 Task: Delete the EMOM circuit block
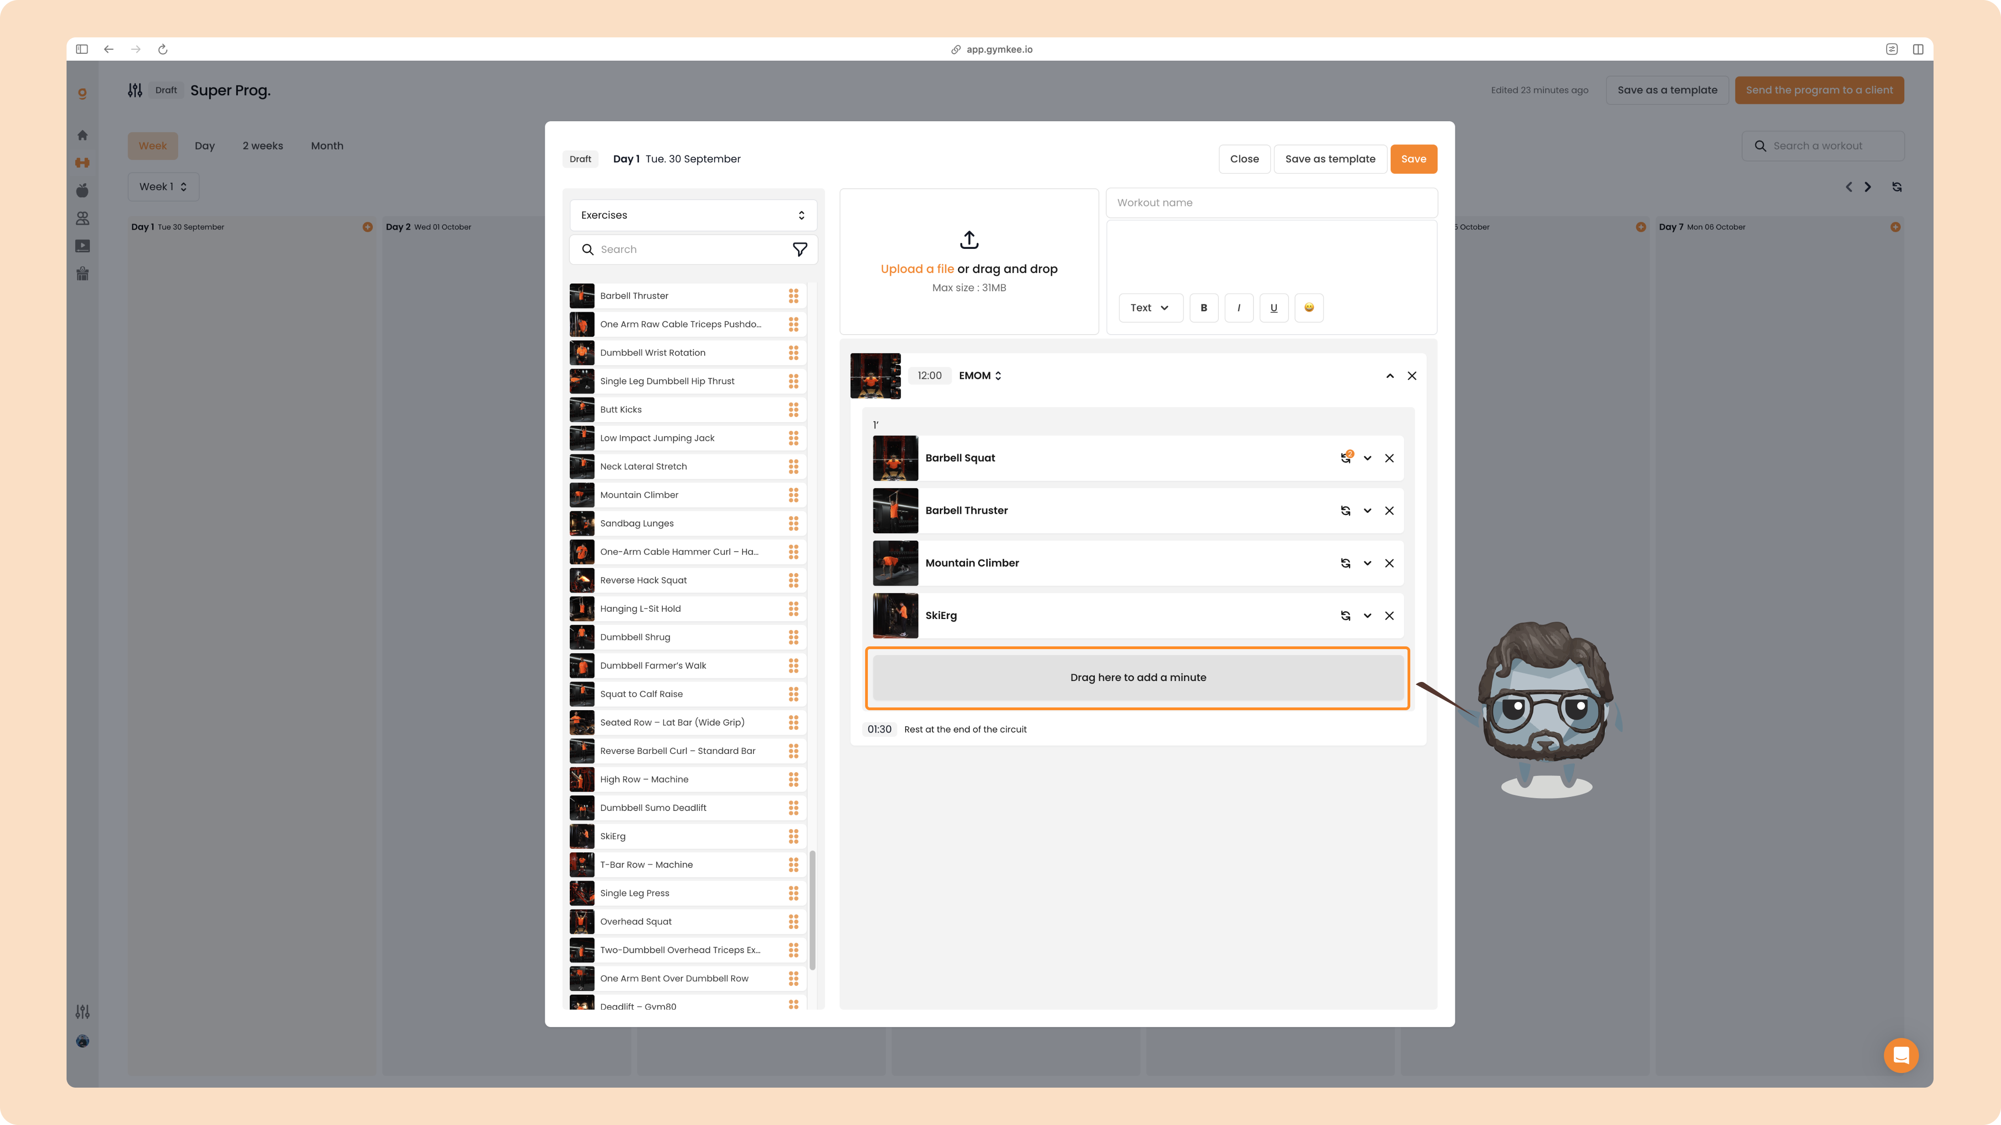[1412, 375]
